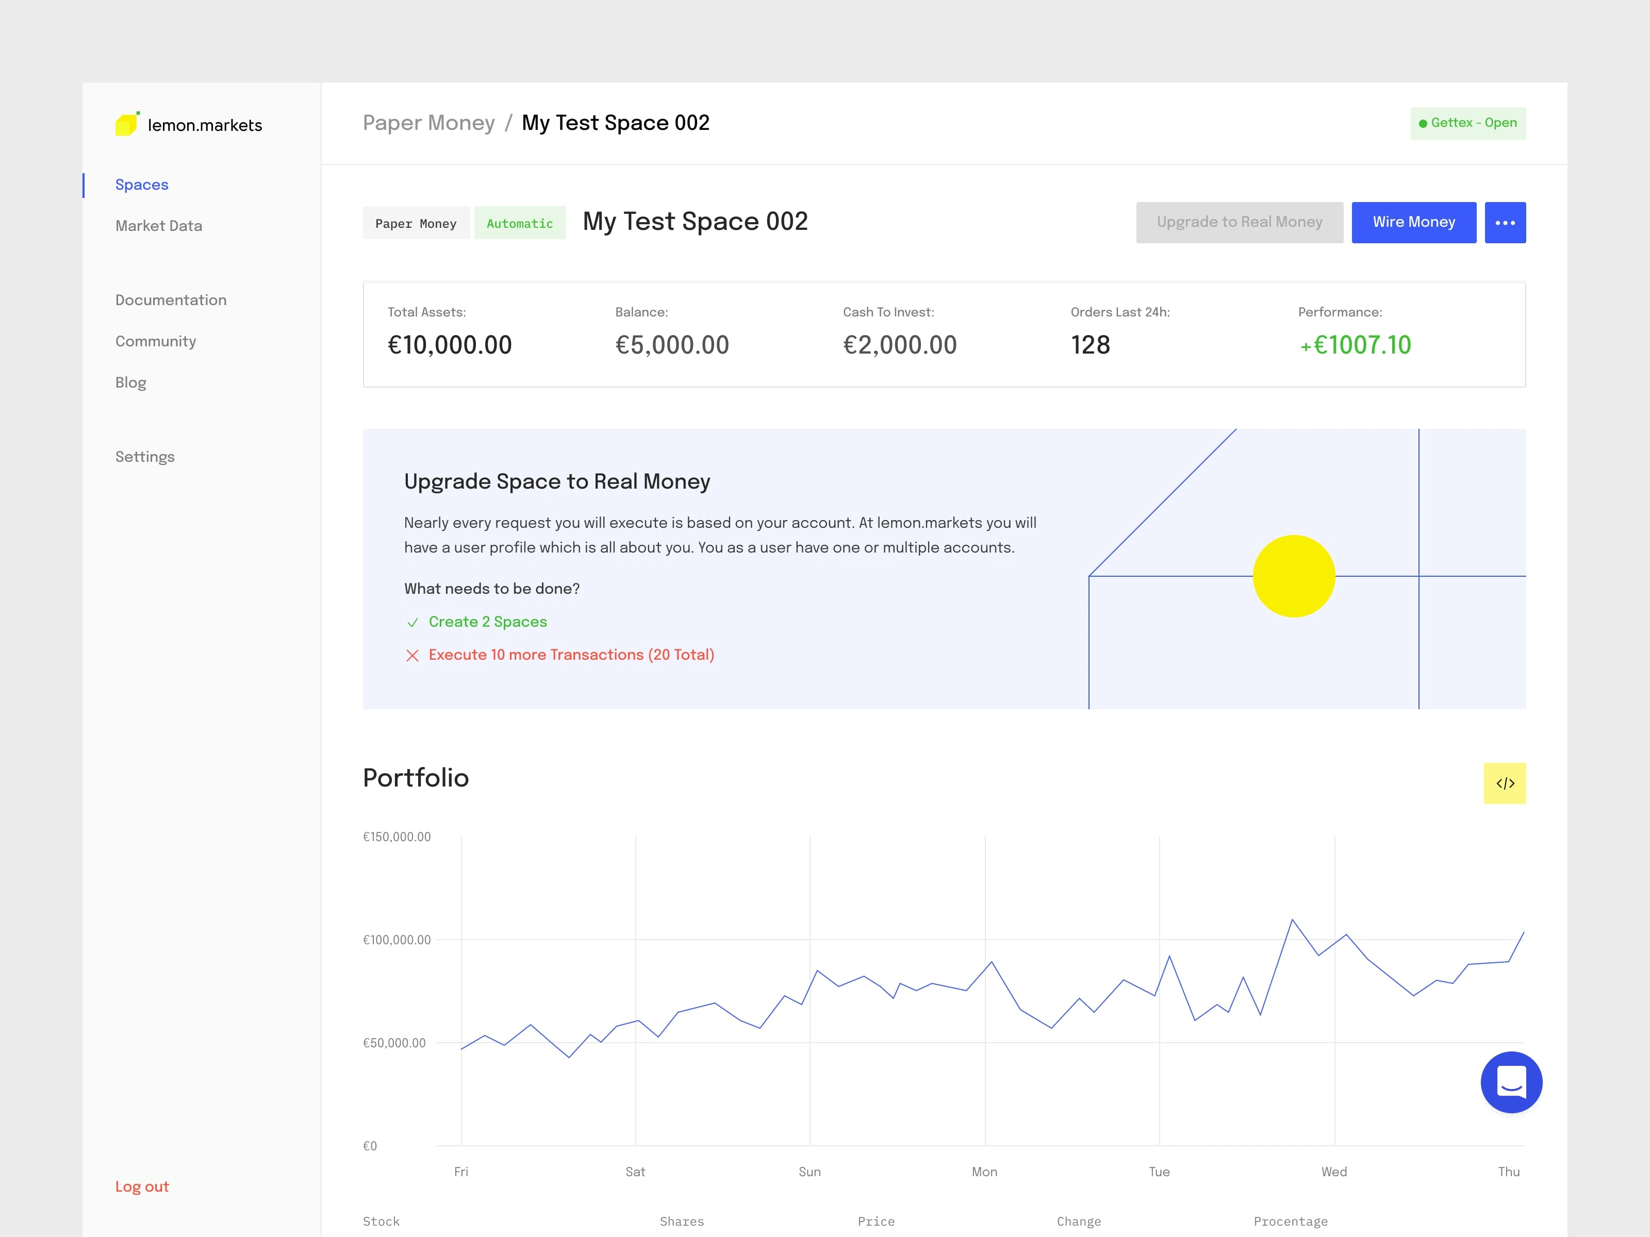Click the Tue label on the chart
This screenshot has height=1237, width=1650.
coord(1159,1172)
